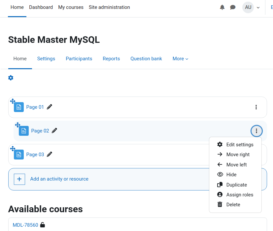Click the pencil icon beside Page 03
This screenshot has height=231, width=273.
[x=50, y=154]
